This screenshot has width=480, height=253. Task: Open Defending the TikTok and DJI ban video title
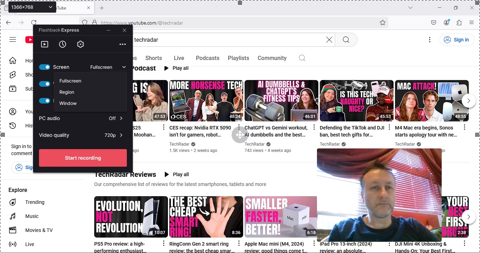tap(352, 131)
